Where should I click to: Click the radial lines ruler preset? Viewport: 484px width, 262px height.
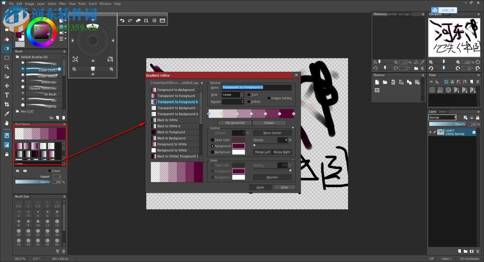[440, 90]
